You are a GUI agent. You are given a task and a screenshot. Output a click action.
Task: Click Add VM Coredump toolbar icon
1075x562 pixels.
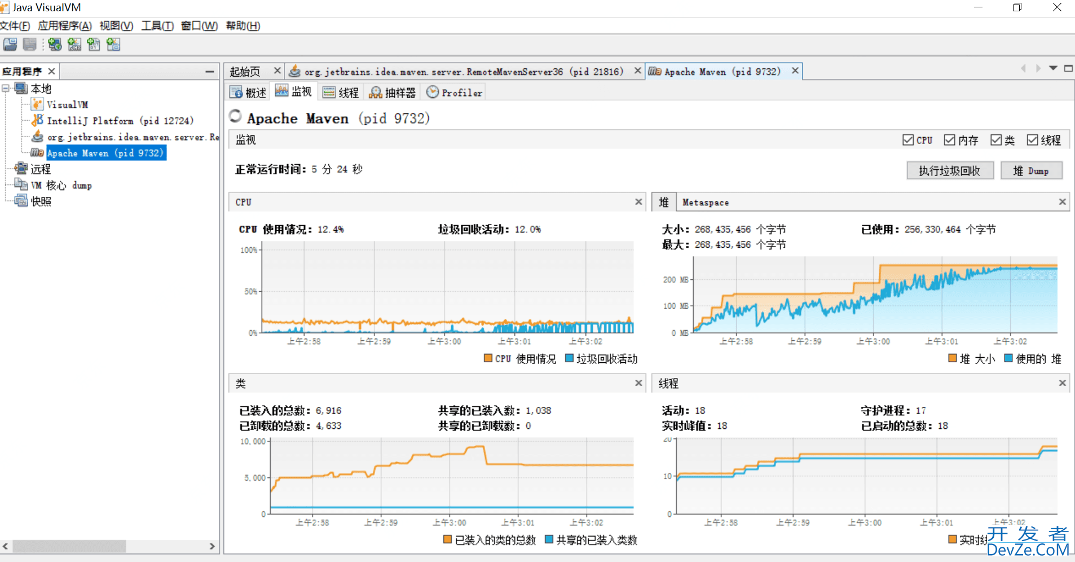pyautogui.click(x=94, y=45)
